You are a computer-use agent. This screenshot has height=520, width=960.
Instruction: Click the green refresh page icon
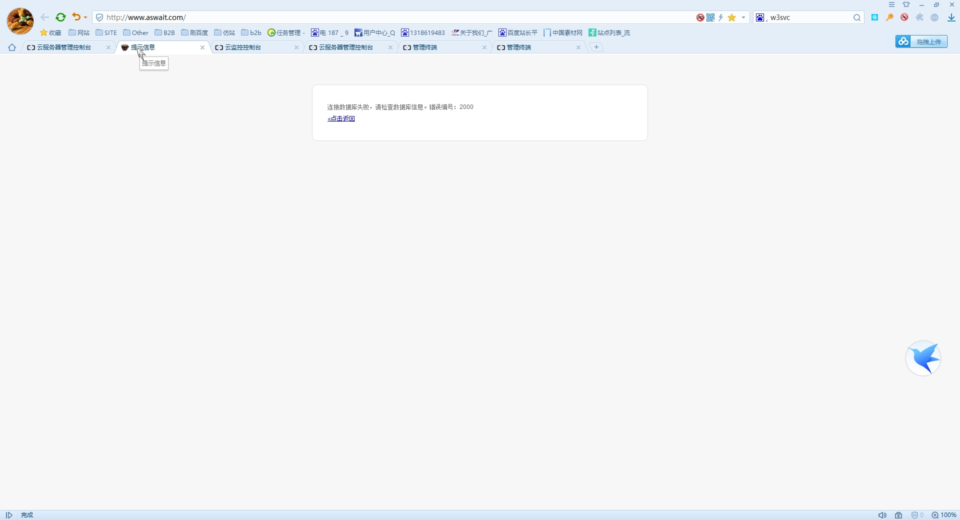[x=60, y=17]
